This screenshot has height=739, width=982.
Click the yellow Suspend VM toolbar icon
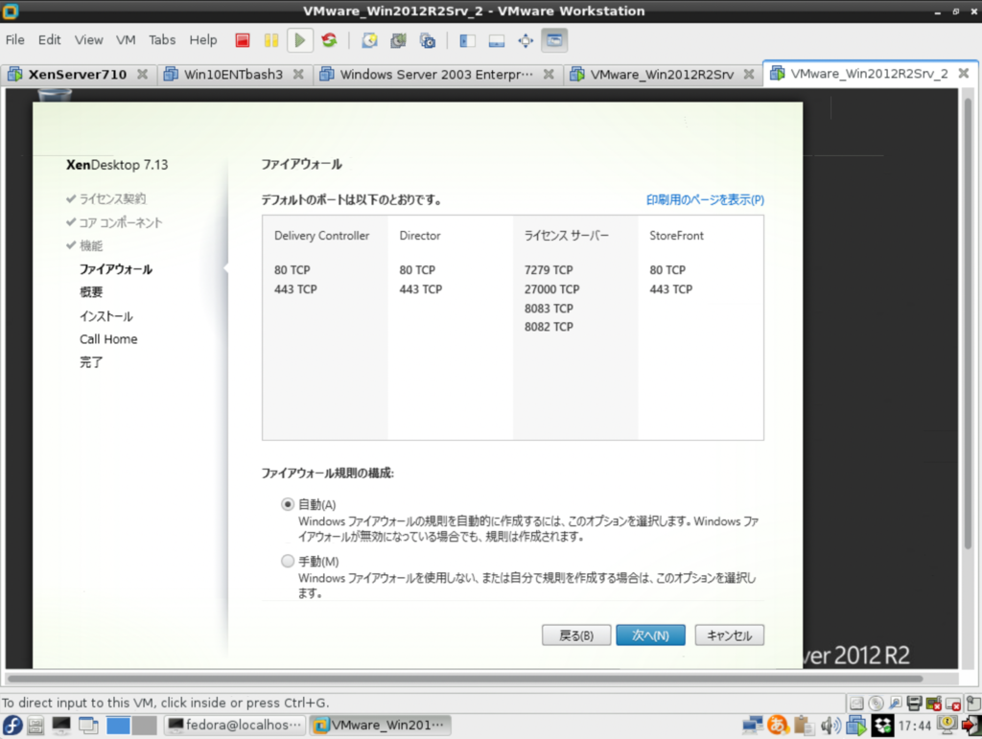pyautogui.click(x=271, y=40)
